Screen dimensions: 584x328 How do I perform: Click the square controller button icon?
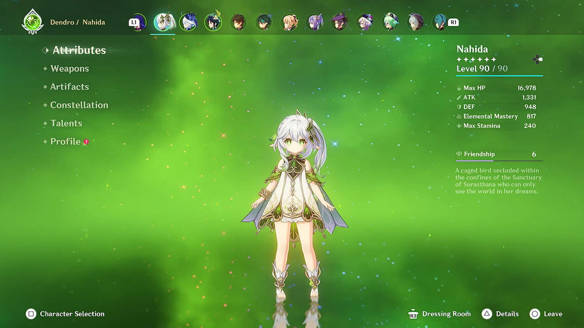coord(31,314)
